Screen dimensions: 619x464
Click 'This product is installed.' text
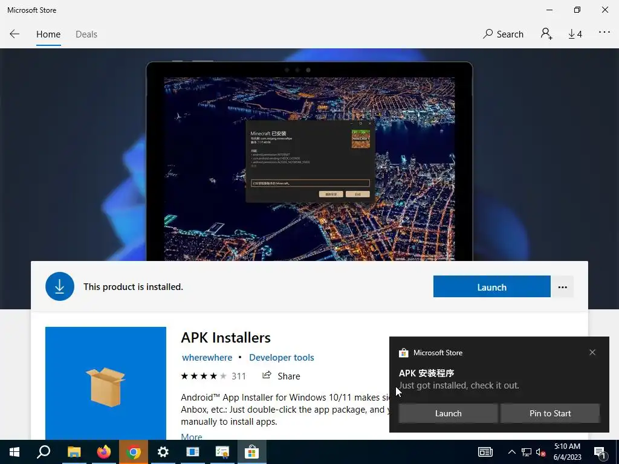pos(133,287)
